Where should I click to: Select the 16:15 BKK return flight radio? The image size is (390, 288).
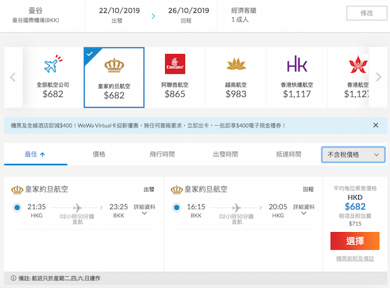click(176, 208)
